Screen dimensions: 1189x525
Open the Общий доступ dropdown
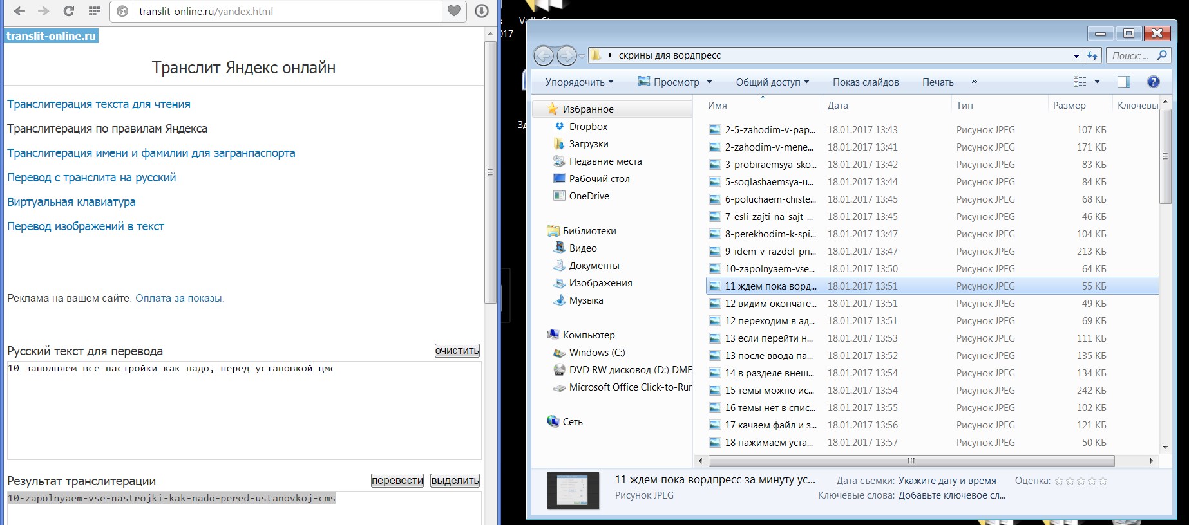pyautogui.click(x=772, y=82)
